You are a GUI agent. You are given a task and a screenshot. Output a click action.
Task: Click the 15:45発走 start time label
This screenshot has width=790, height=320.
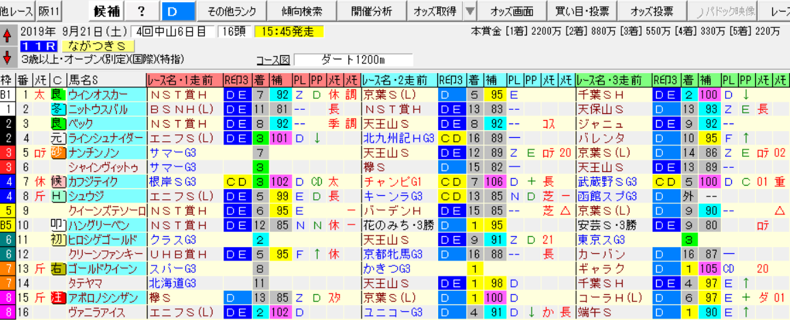pyautogui.click(x=288, y=32)
